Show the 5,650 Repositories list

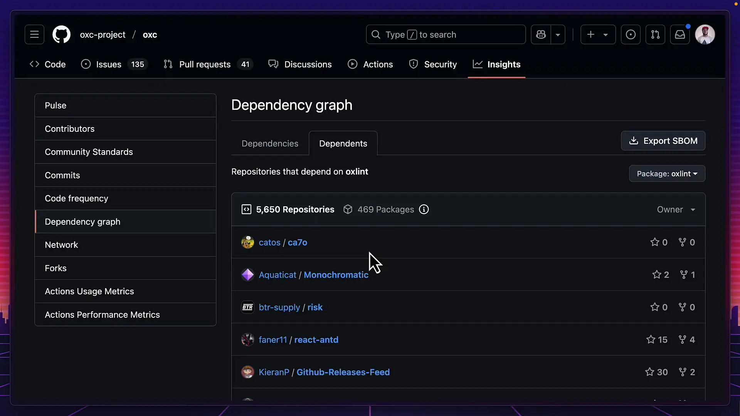click(288, 210)
